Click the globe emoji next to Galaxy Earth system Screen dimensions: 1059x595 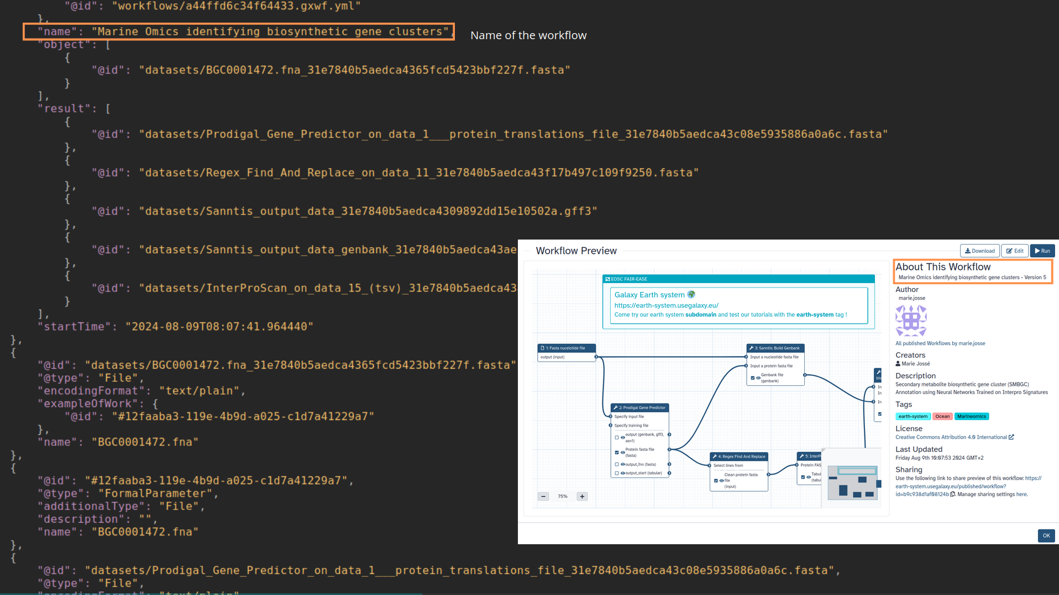click(x=691, y=295)
